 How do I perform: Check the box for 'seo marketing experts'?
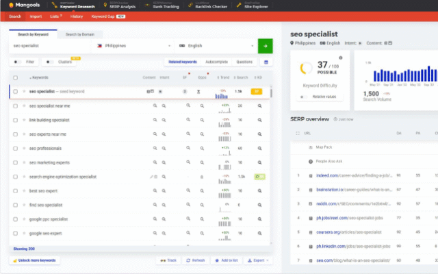pos(15,162)
